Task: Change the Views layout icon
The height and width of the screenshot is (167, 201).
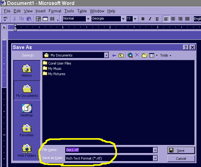Action: [x=152, y=56]
